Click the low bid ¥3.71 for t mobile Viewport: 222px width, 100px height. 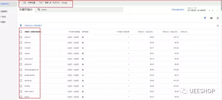[152, 48]
